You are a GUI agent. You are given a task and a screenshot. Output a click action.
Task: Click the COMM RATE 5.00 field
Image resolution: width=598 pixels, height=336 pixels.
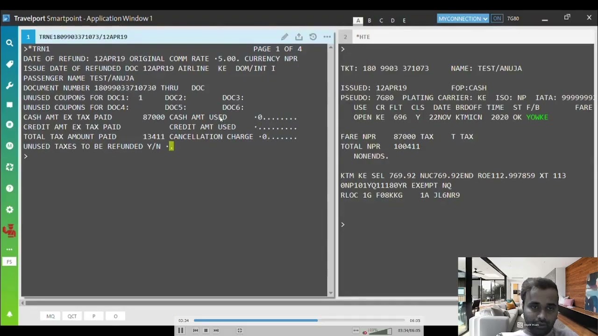pyautogui.click(x=227, y=59)
